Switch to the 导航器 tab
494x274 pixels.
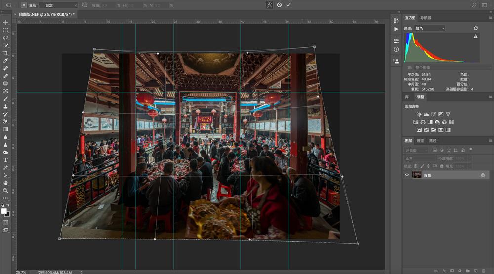(426, 18)
